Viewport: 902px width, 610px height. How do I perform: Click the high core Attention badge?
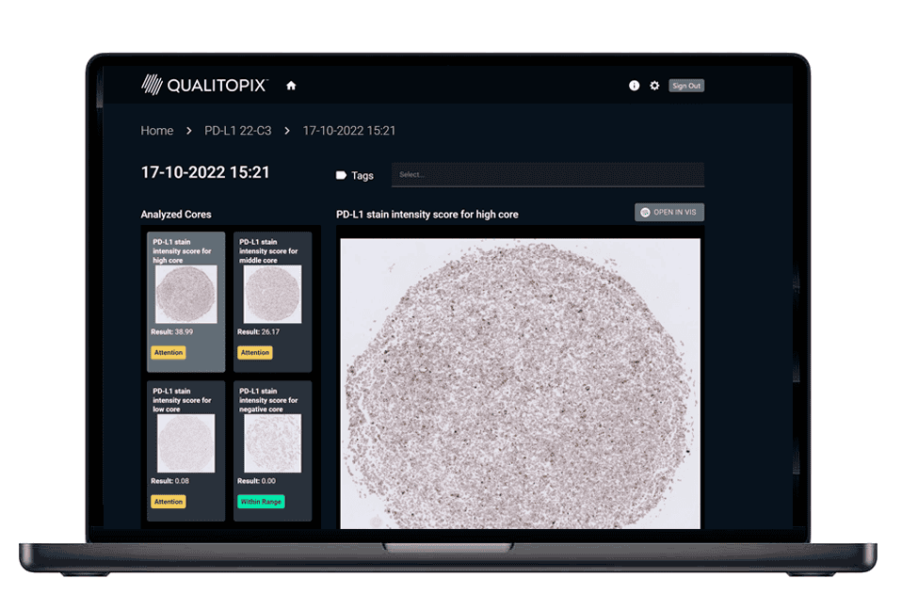[169, 353]
